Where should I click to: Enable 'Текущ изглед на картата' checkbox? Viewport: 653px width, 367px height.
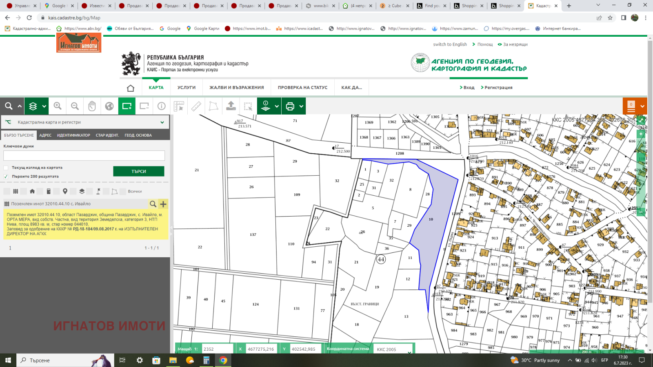tap(6, 168)
